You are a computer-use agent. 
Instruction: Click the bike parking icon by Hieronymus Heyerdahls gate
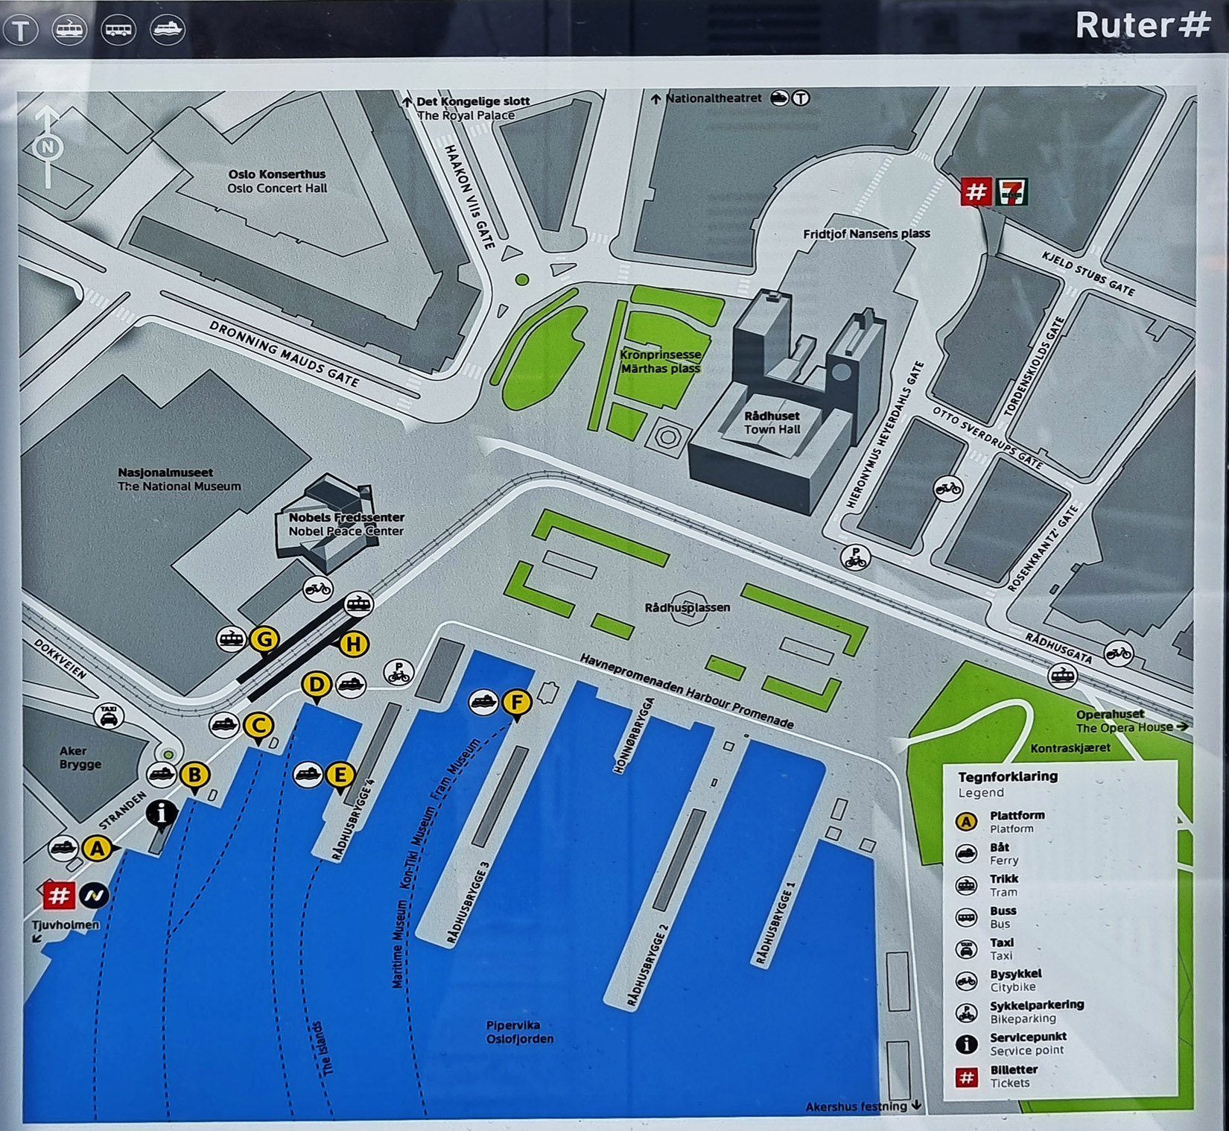856,558
